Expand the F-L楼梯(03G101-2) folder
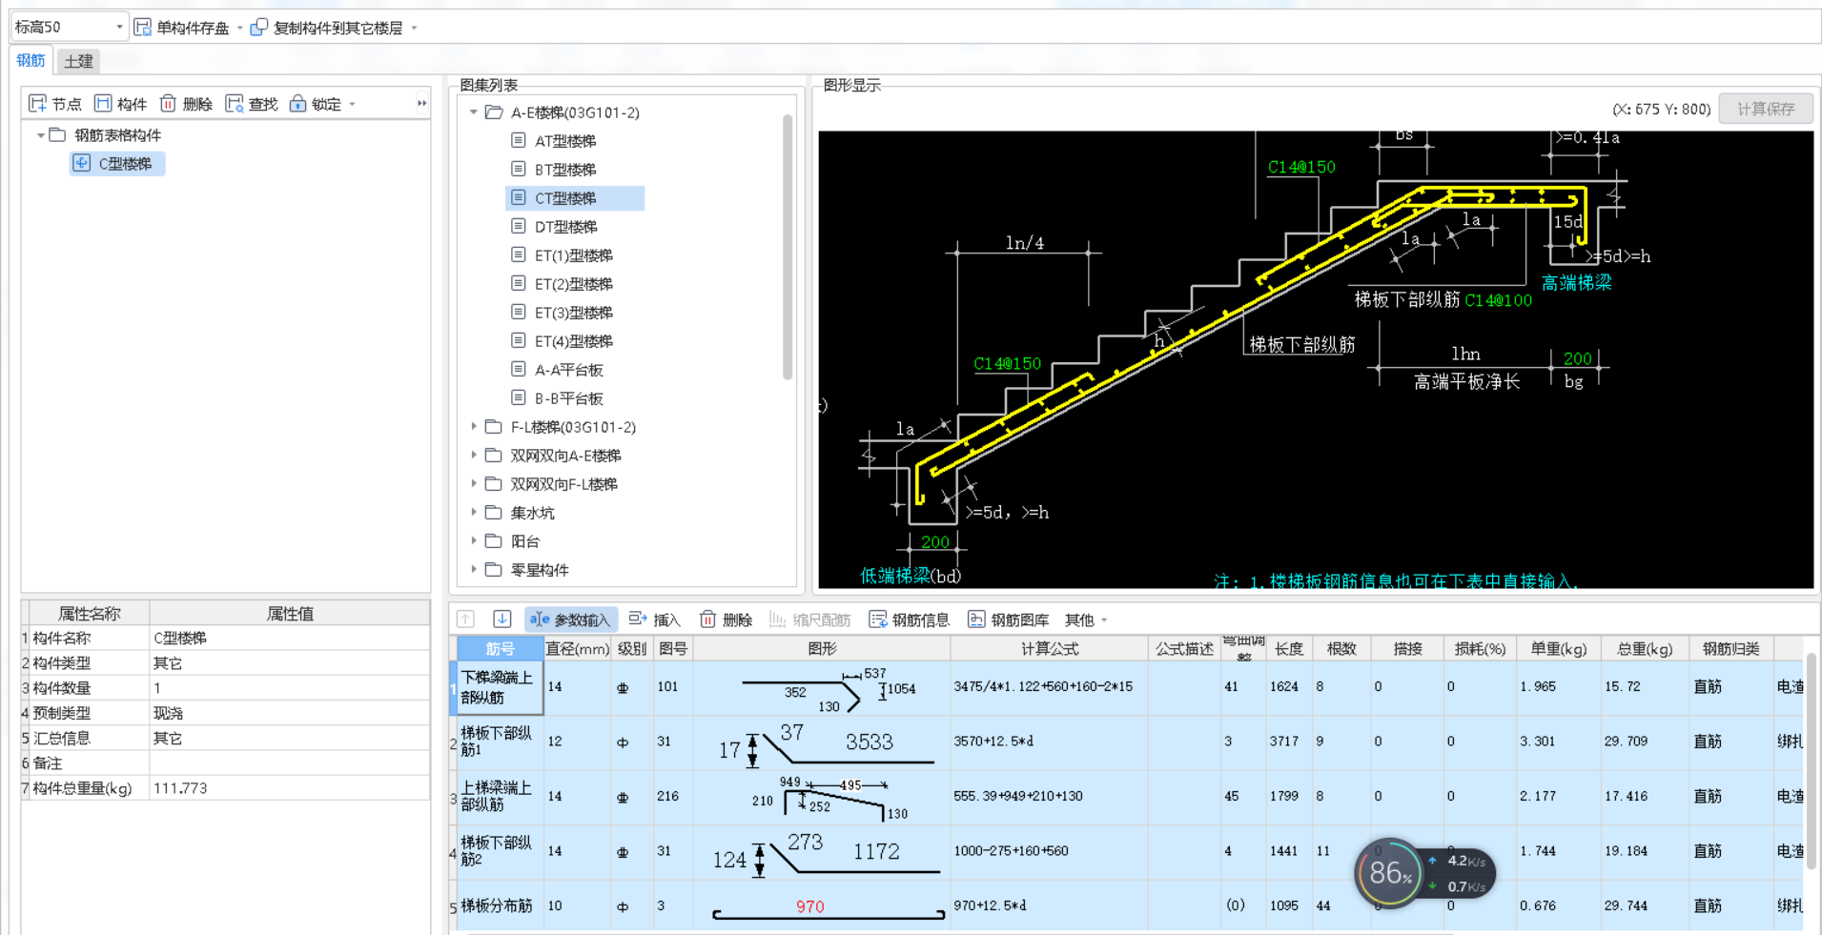Screen dimensions: 1822x935 tap(474, 427)
